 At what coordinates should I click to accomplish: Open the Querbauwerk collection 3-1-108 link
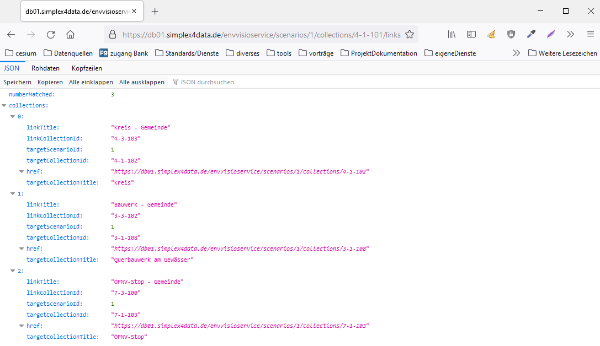coord(240,248)
